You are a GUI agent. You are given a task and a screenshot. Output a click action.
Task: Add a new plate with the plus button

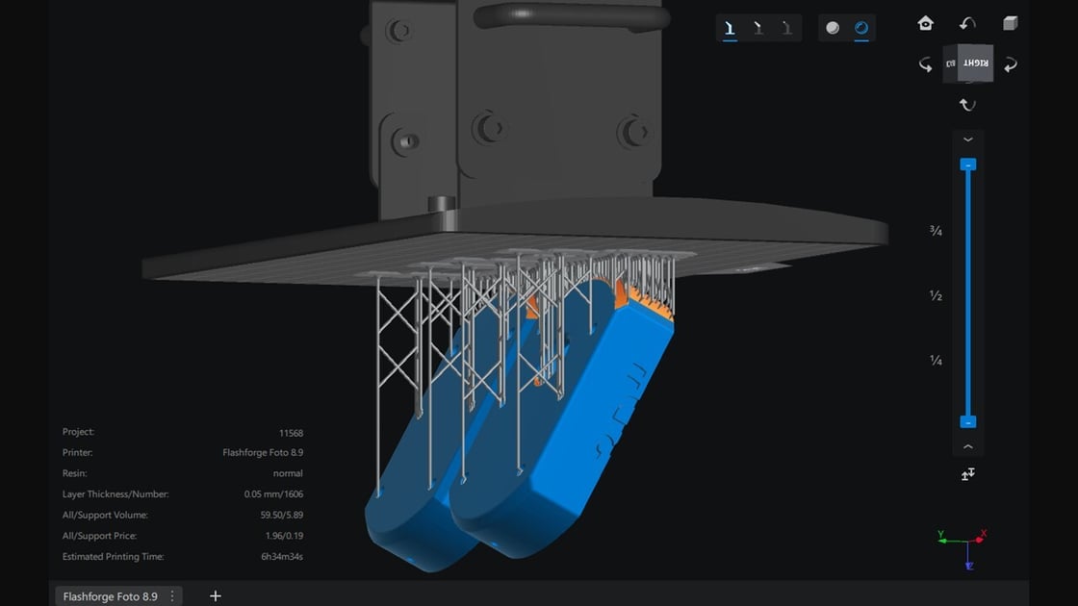(x=215, y=596)
